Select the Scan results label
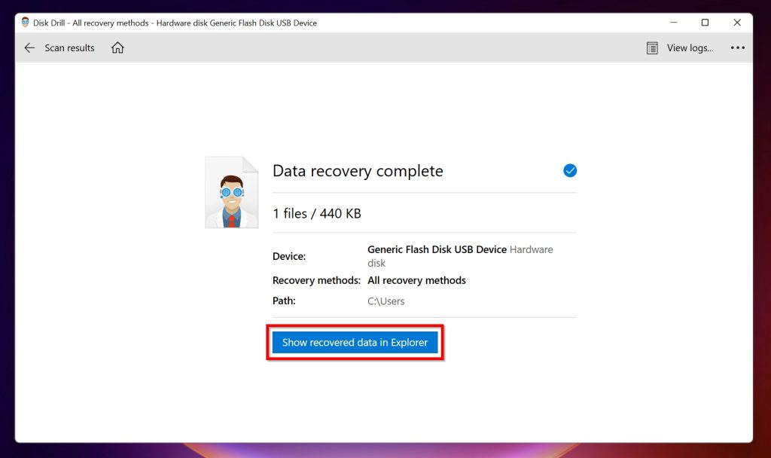 pos(69,47)
